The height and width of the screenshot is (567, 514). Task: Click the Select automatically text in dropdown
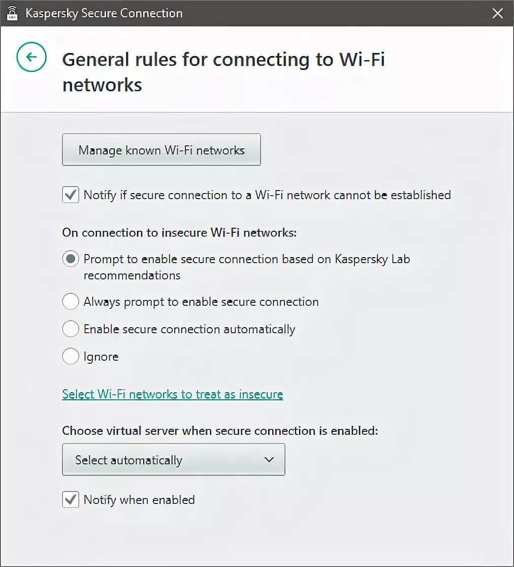tap(128, 460)
